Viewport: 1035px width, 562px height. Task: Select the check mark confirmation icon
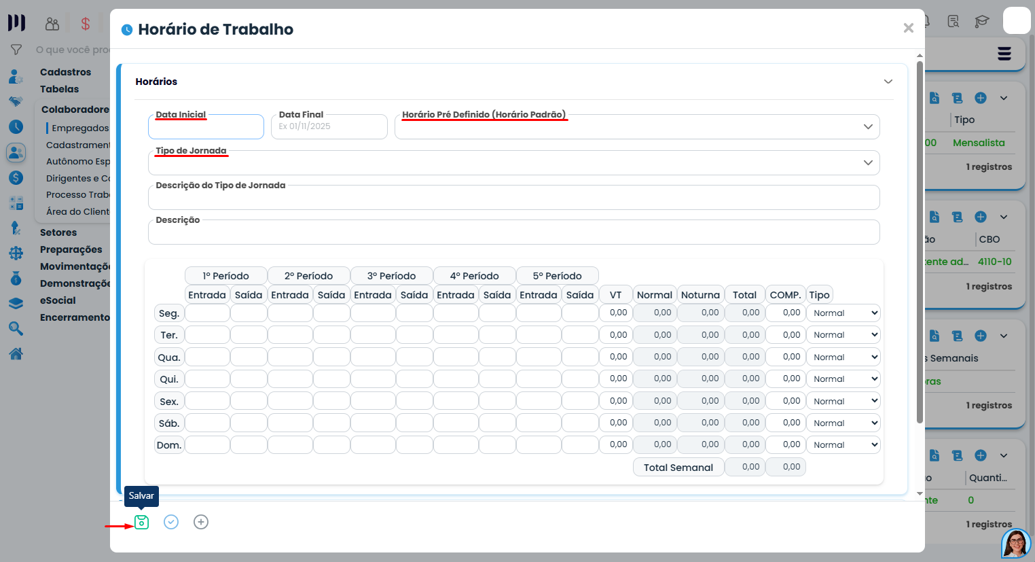(x=171, y=522)
